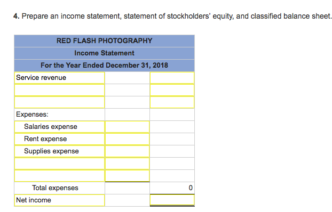Click the Income Statement header row
332x212 pixels.
(x=105, y=53)
